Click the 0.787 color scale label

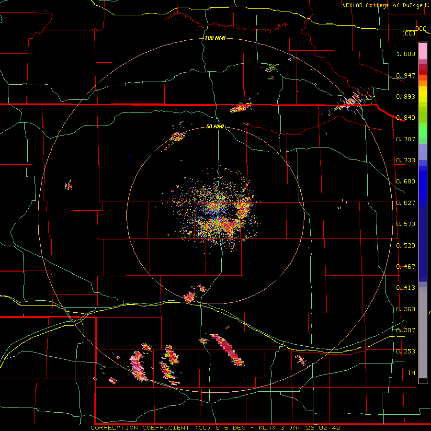pos(406,139)
